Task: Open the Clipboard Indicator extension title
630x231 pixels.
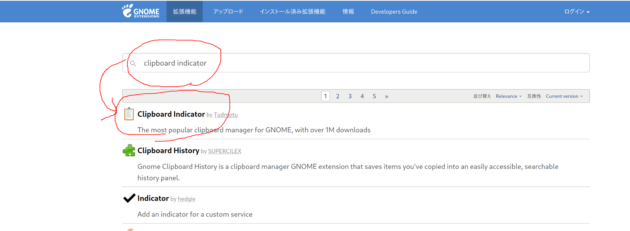Action: pos(171,114)
